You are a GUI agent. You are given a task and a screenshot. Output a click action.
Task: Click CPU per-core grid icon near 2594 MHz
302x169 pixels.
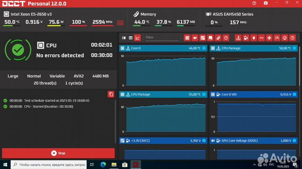coord(120,23)
